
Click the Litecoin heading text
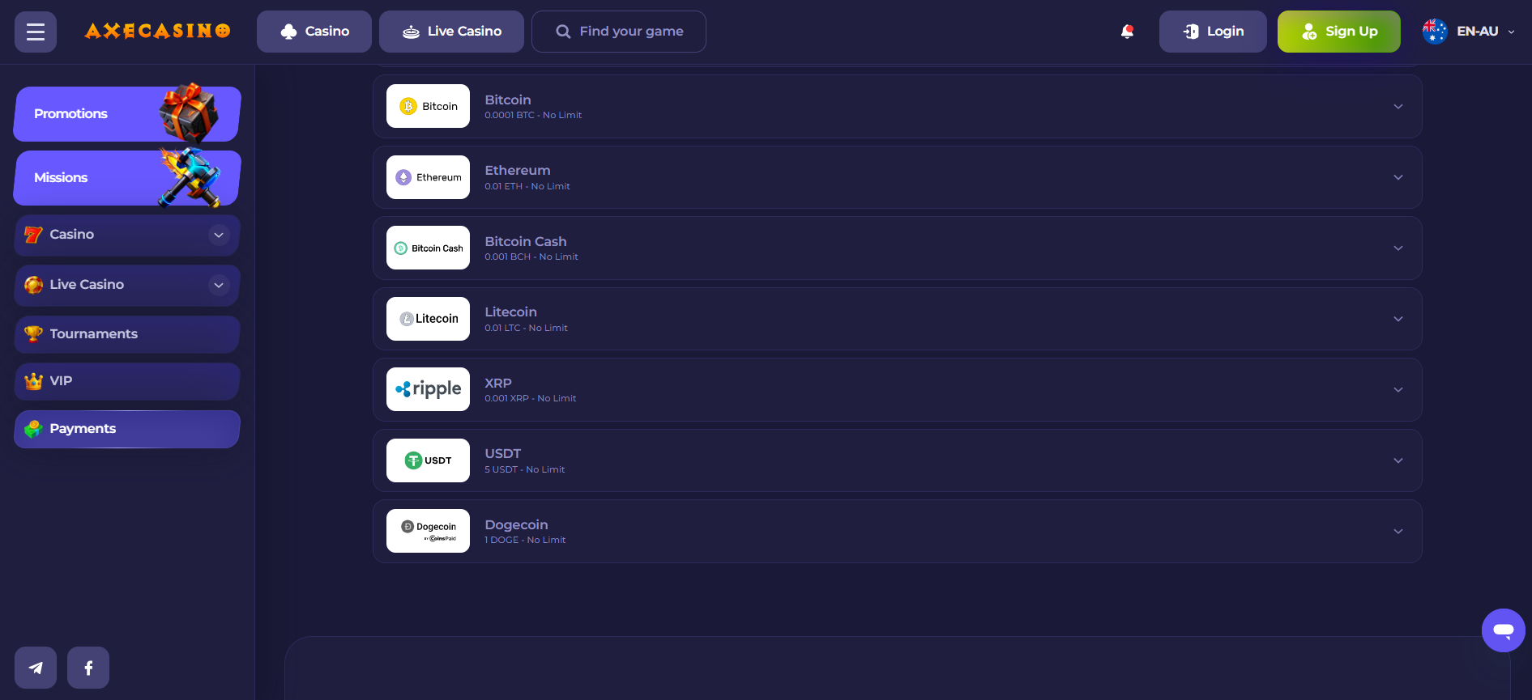510,312
